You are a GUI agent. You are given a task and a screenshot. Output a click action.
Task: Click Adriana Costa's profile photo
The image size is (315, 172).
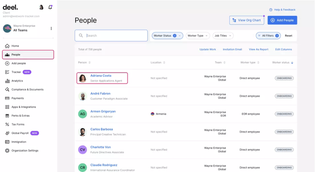coord(83,78)
